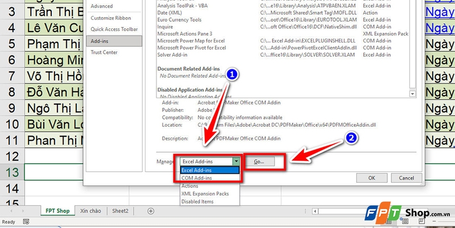Select row header 12 in the worksheet
This screenshot has width=455, height=228.
[x=12, y=156]
